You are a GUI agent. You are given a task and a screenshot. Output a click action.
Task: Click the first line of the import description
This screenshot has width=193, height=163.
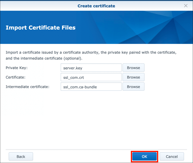click(x=91, y=52)
